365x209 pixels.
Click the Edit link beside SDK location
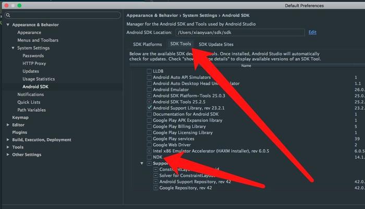(x=312, y=32)
